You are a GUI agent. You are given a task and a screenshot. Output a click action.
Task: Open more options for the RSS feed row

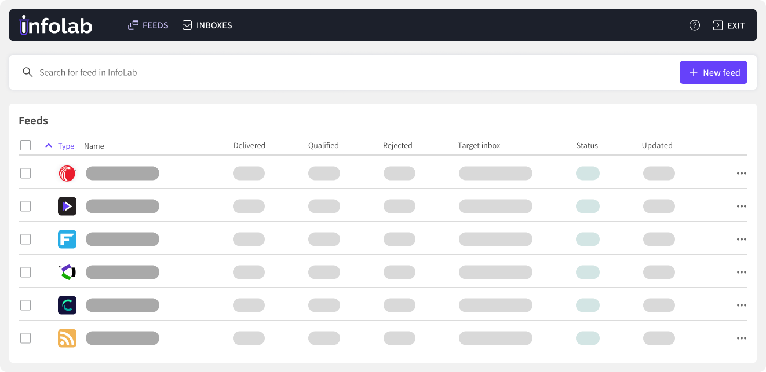coord(741,338)
